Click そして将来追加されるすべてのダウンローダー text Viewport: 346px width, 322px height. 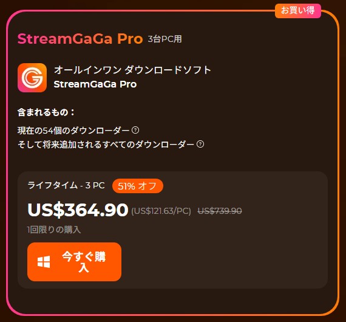[106, 145]
